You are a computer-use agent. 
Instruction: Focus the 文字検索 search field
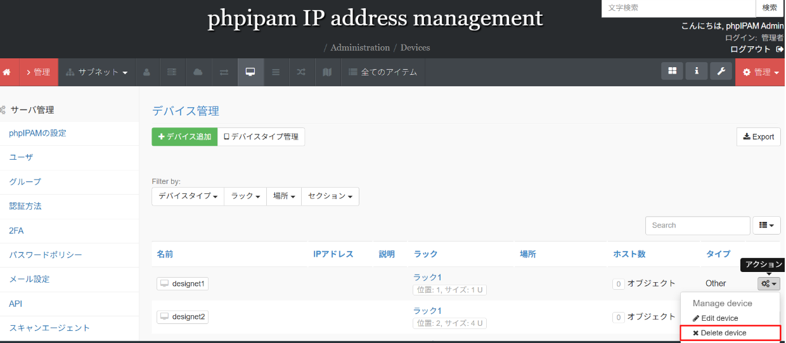tap(678, 8)
